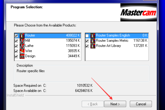This screenshot has width=165, height=110.
Task: Select the Design row label
Action: (30, 56)
